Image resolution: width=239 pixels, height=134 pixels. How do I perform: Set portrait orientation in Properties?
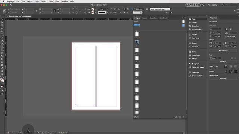(x=227, y=29)
